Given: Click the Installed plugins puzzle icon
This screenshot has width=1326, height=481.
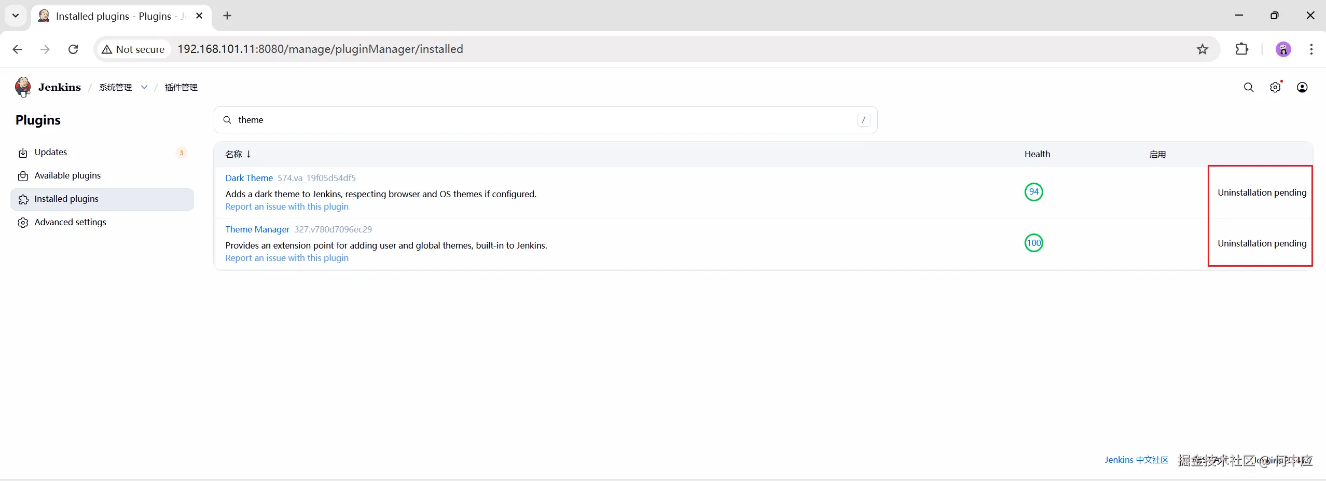Looking at the screenshot, I should [x=23, y=199].
